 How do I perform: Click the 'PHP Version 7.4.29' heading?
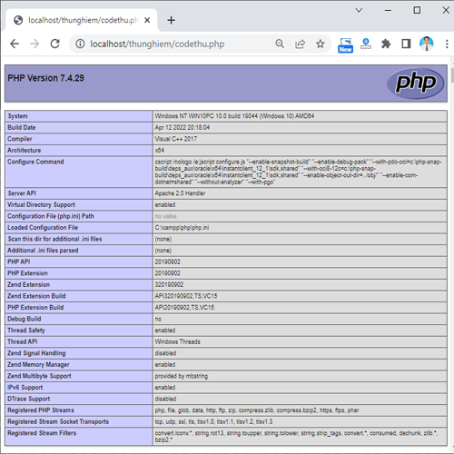[45, 78]
